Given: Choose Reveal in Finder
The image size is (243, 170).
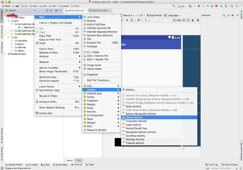Looking at the screenshot, I should point(58,96).
